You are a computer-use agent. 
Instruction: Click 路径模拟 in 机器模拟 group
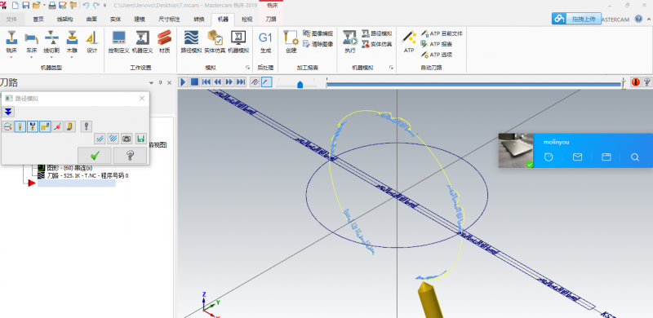point(377,33)
